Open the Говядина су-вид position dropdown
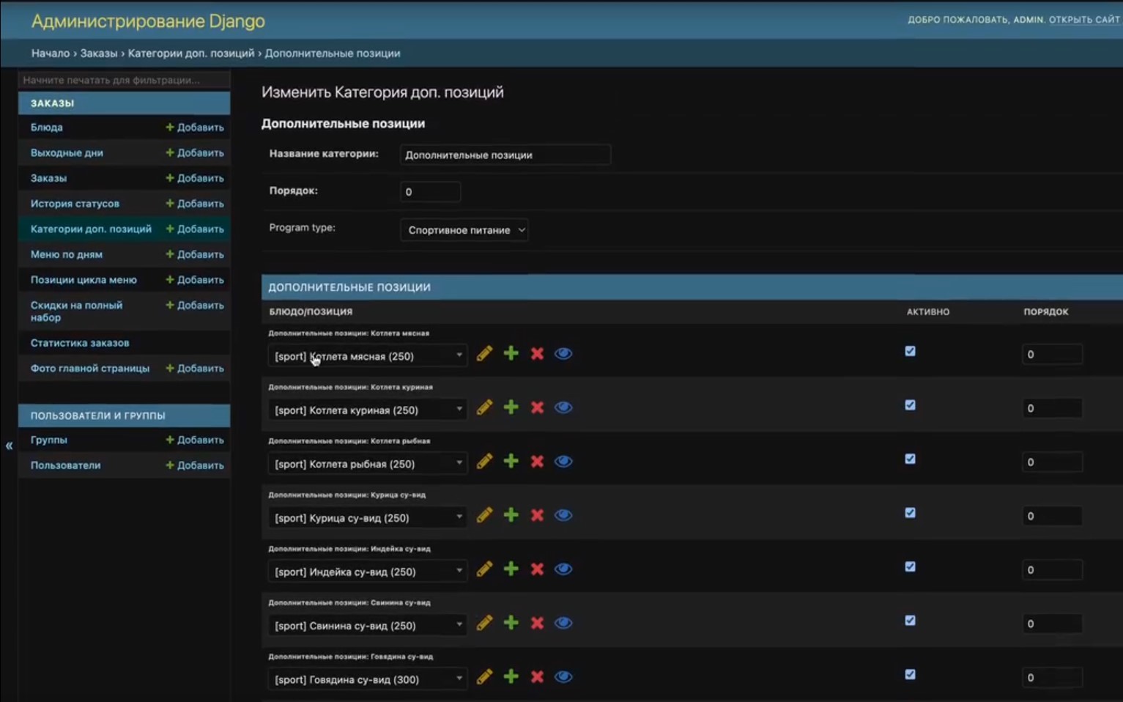 [x=368, y=679]
